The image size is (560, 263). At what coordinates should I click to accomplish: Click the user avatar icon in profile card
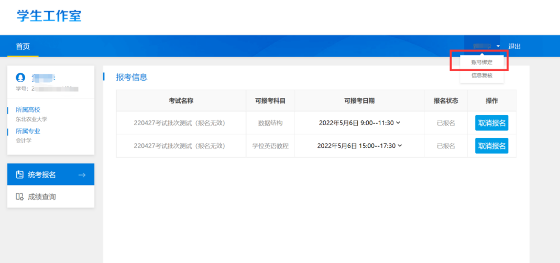pyautogui.click(x=20, y=78)
